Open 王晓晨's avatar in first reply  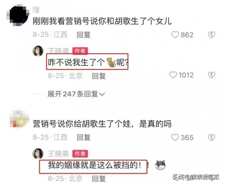pos(38,51)
